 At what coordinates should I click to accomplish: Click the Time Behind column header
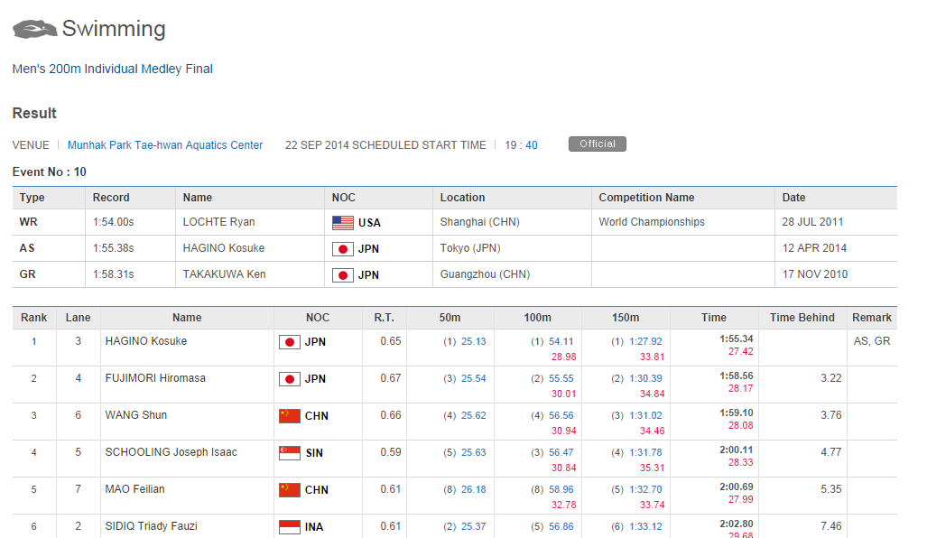point(802,318)
